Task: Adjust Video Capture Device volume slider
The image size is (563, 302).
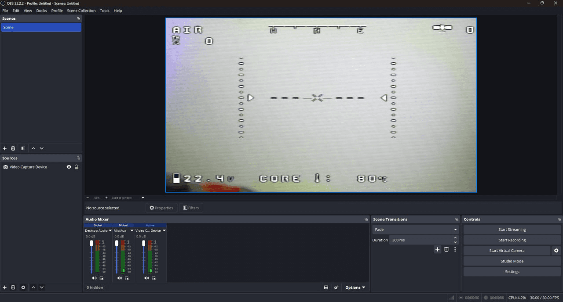Action: (x=143, y=257)
